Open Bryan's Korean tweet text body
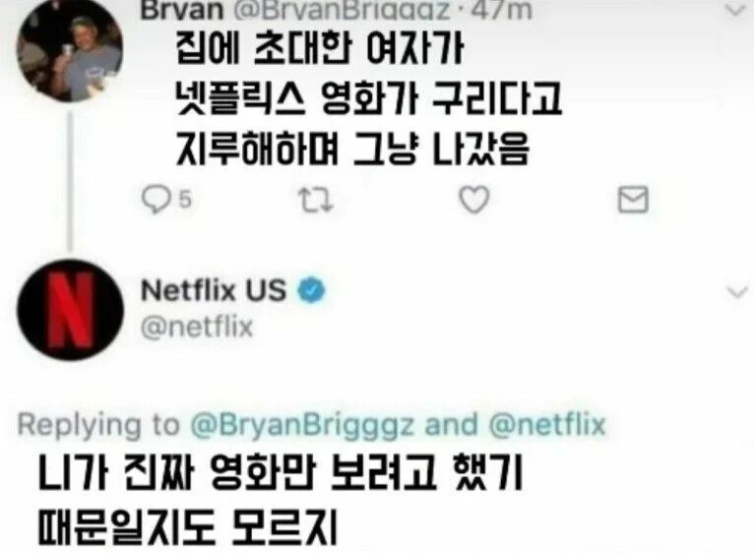Screen dimensions: 754x553 tap(368, 99)
